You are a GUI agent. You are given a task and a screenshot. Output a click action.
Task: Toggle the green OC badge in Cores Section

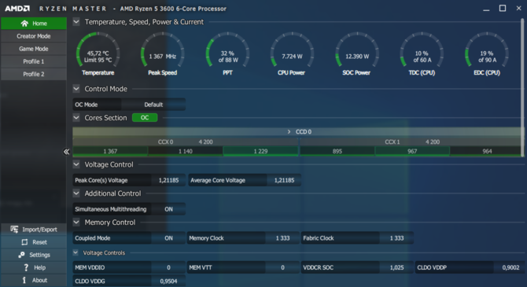pos(145,118)
